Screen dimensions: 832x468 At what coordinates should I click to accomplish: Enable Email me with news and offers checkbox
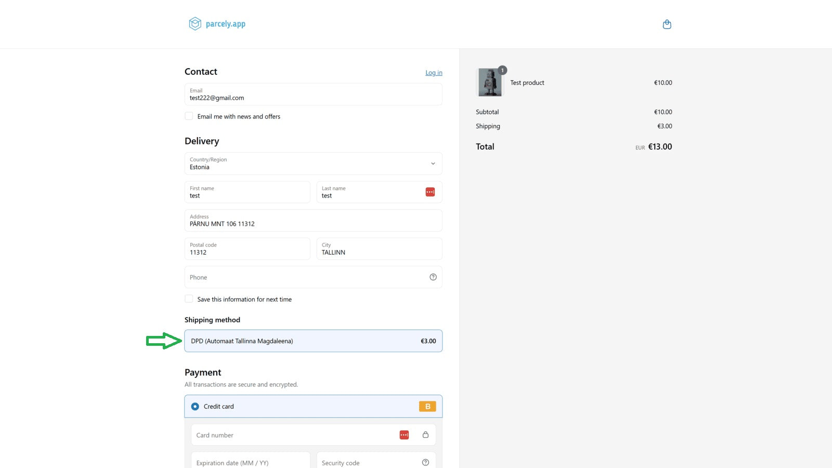(189, 116)
